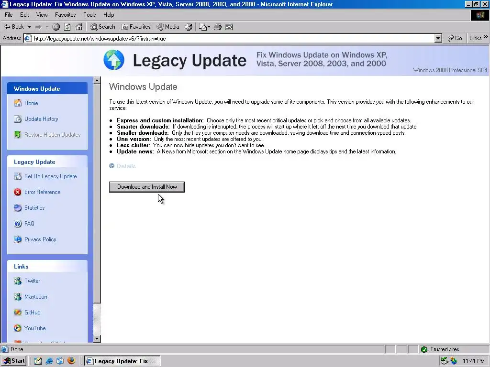The image size is (490, 367).
Task: Click the Statistics sidebar icon
Action: (18, 208)
